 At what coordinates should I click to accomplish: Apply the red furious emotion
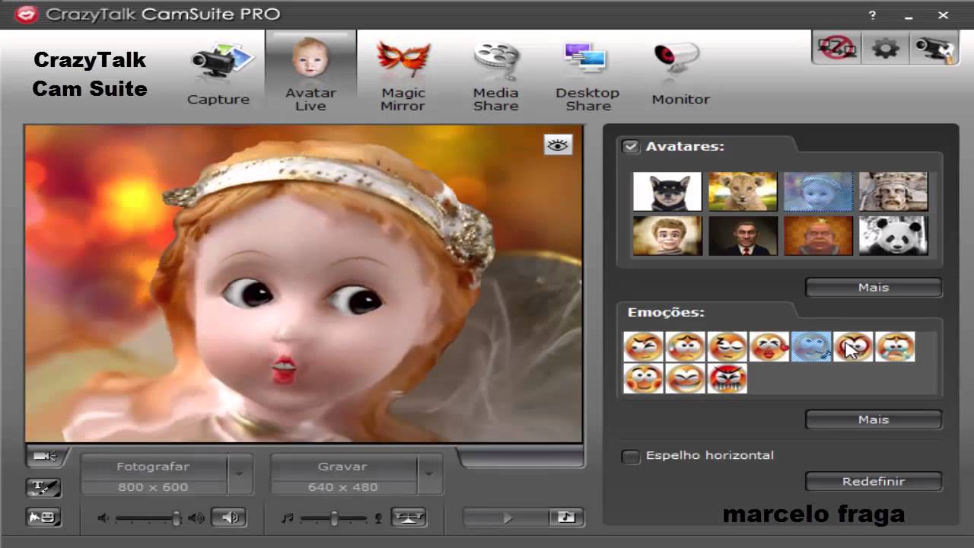(727, 378)
